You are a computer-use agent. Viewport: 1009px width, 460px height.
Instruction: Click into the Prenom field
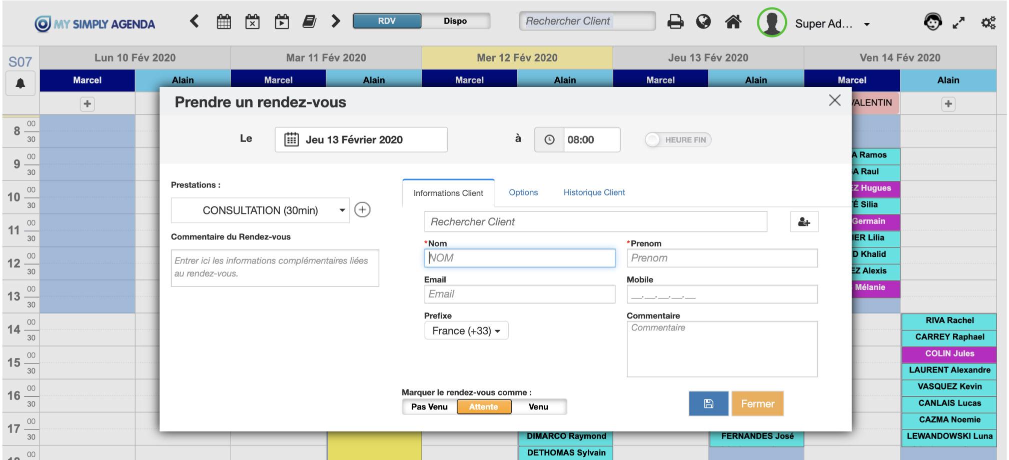click(722, 258)
